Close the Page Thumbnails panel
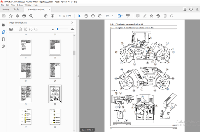Image resolution: width=200 pixels, height=132 pixels. [x=72, y=23]
